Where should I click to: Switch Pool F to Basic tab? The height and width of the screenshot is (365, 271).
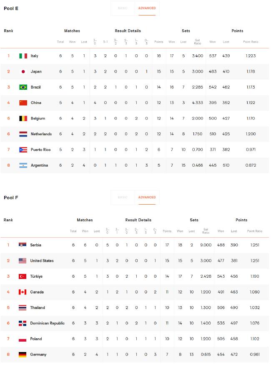123,198
